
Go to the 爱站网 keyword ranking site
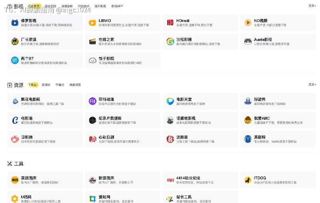tap(123, 198)
